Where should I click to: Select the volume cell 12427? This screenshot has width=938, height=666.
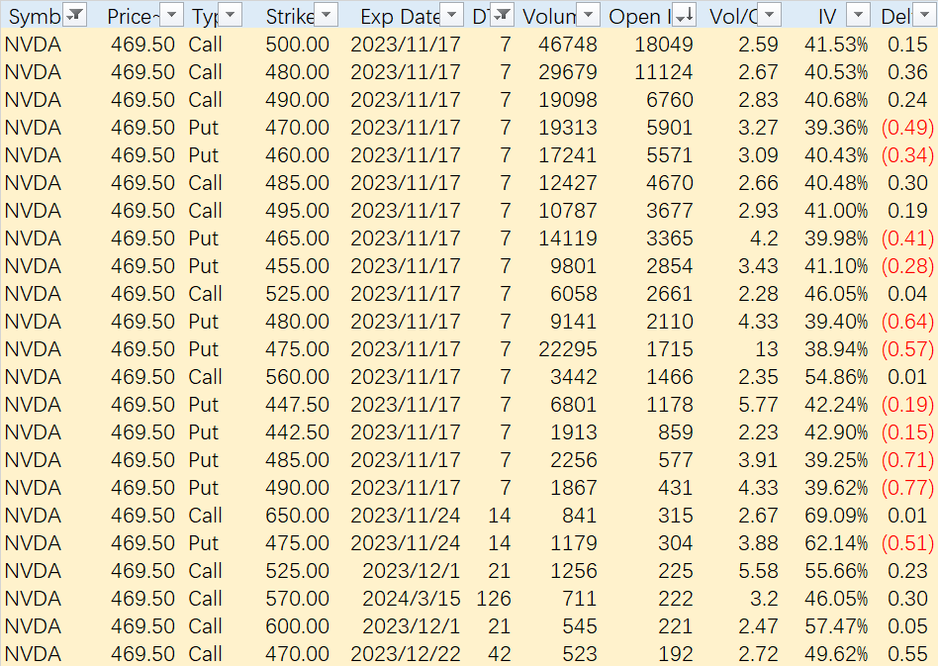tap(567, 182)
